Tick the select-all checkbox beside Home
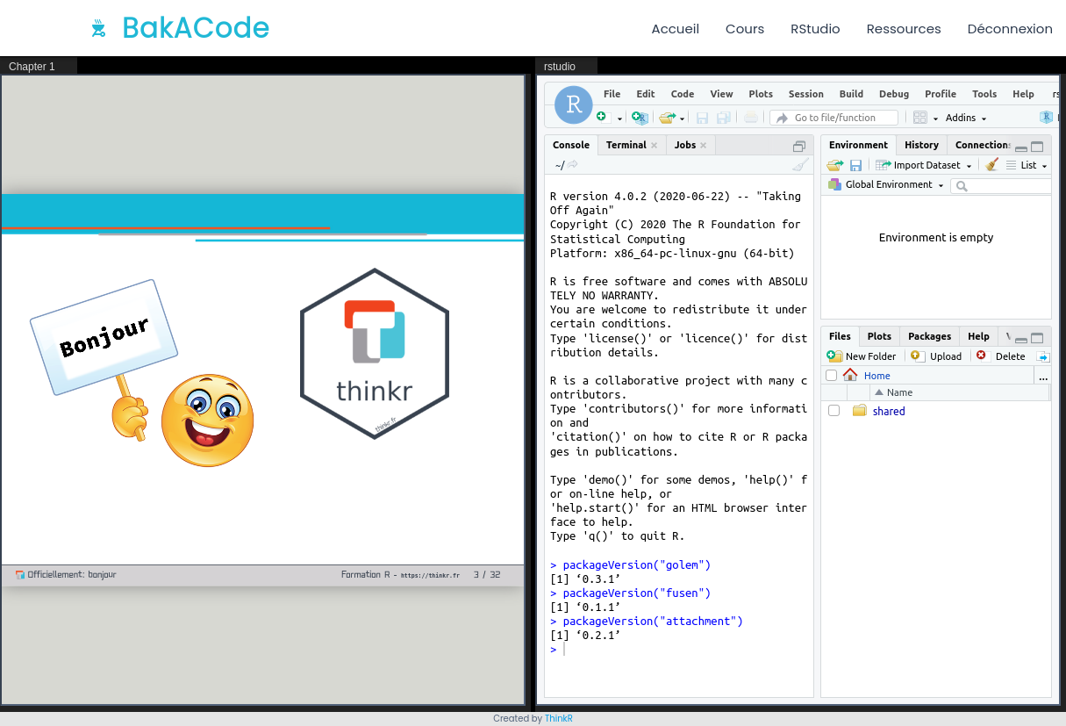This screenshot has width=1066, height=726. click(832, 376)
